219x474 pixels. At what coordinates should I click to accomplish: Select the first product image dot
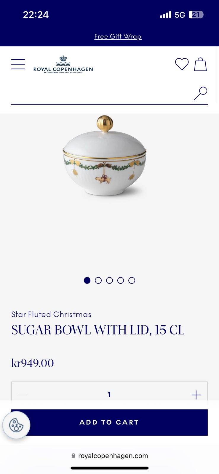pos(87,280)
